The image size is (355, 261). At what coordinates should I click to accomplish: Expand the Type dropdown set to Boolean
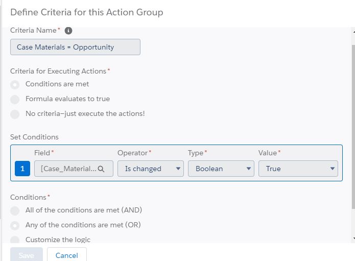coord(221,169)
